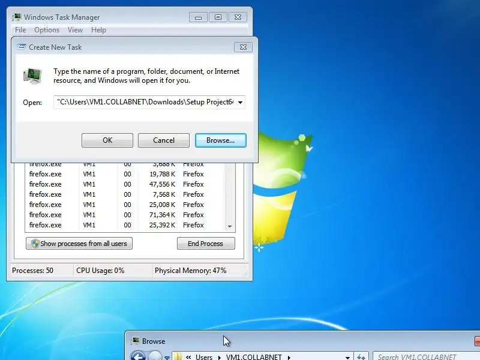The width and height of the screenshot is (480, 360).
Task: Open the File menu in Task Manager
Action: click(20, 30)
